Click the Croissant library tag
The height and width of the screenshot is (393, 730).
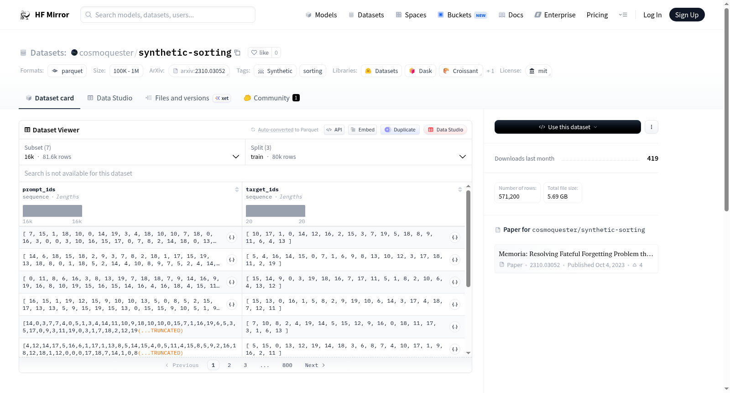tap(461, 71)
